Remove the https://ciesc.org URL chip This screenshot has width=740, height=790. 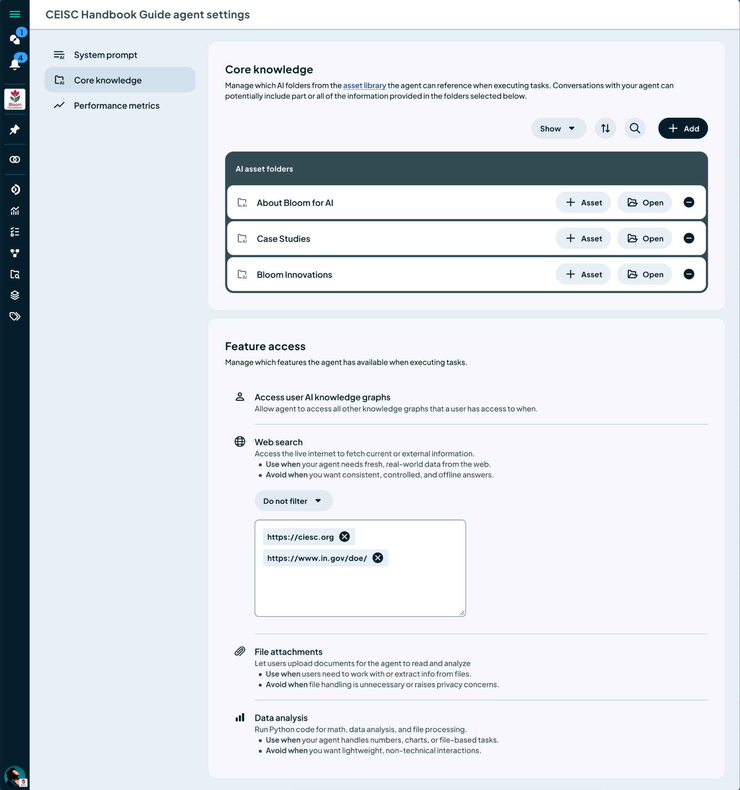[x=344, y=537]
